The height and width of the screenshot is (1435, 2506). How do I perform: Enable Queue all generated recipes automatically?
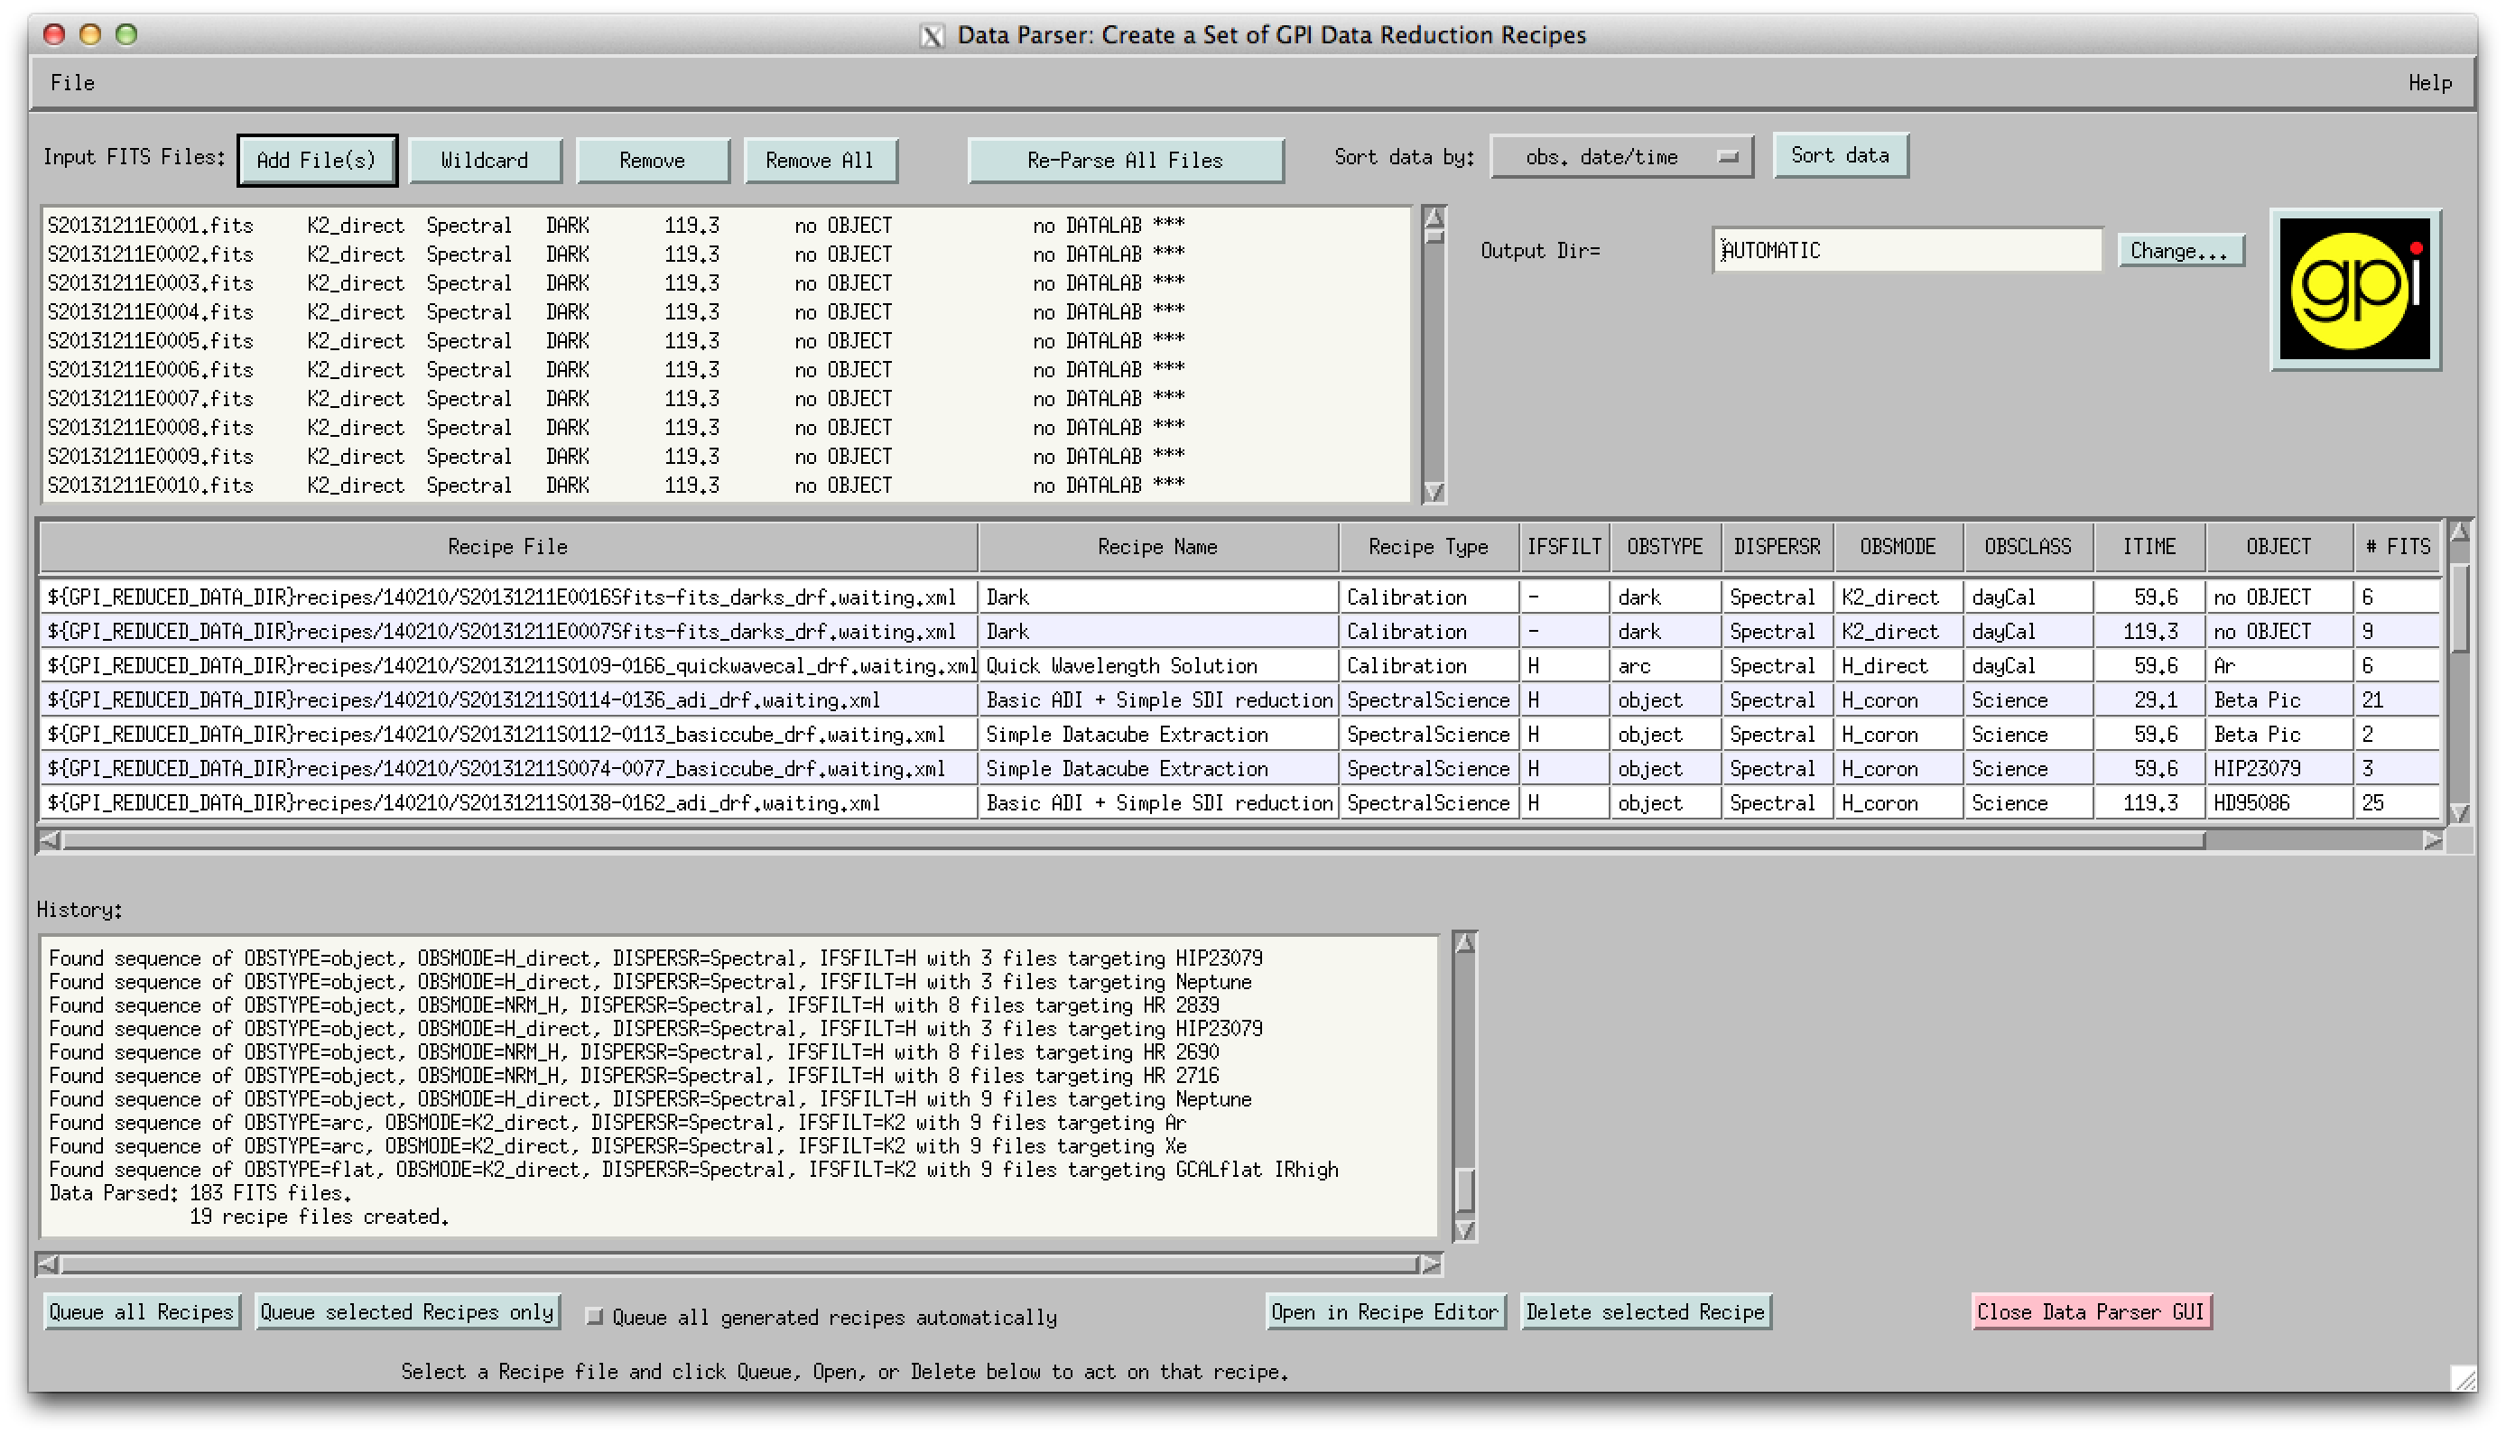[x=595, y=1316]
